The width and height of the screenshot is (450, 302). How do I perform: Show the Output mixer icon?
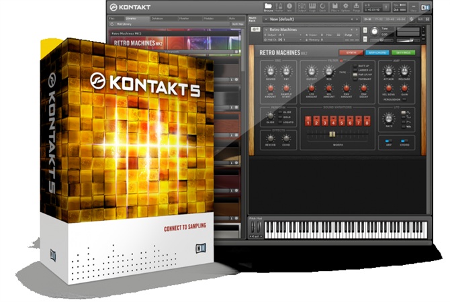click(x=302, y=7)
